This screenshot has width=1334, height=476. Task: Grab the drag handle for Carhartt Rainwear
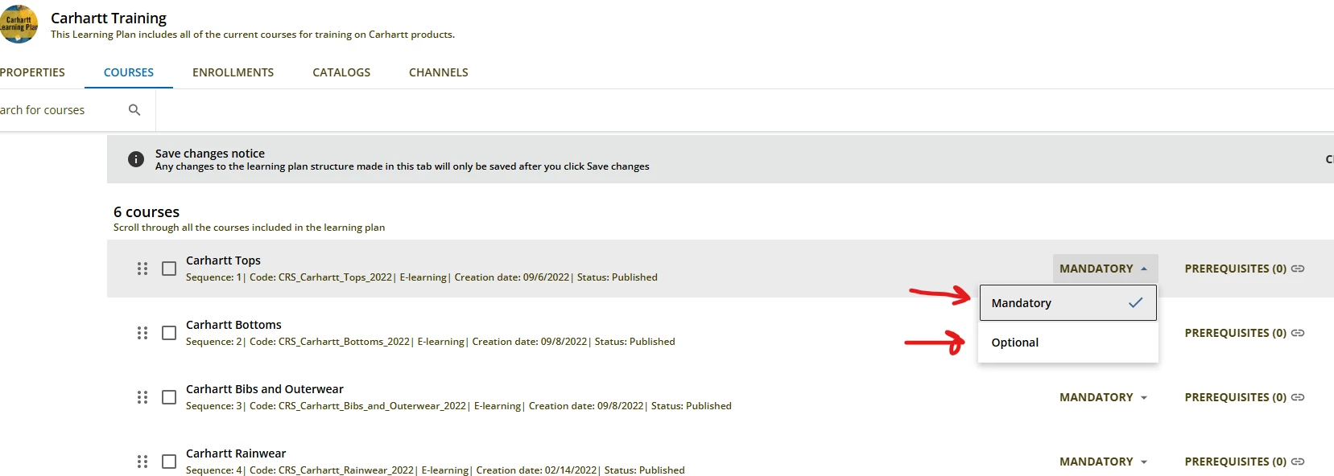pyautogui.click(x=142, y=462)
